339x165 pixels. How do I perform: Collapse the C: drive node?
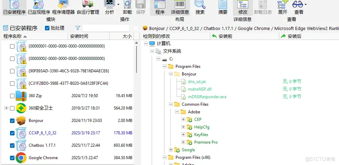(x=159, y=59)
